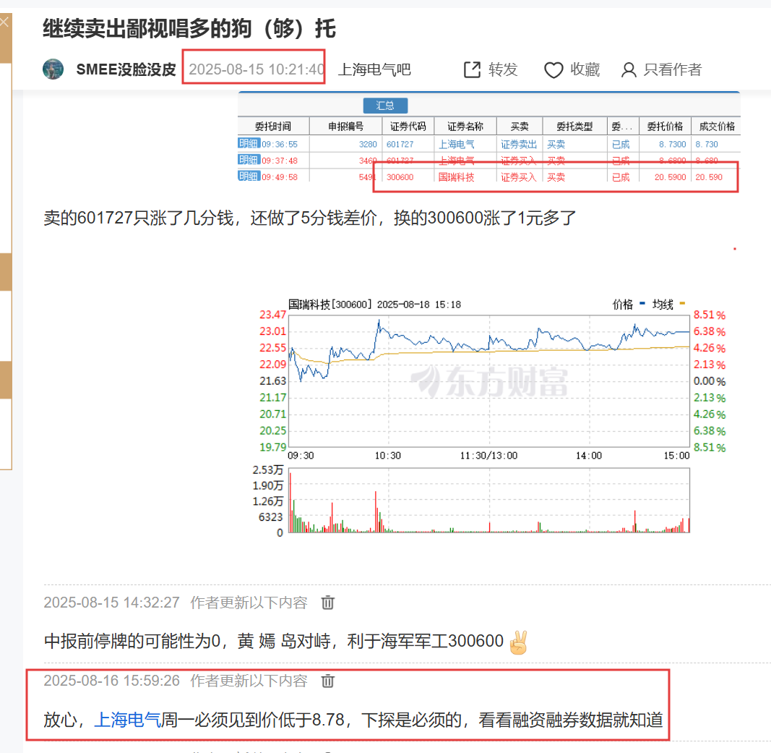This screenshot has height=753, width=771.
Task: Click the 成交价格 column header
Action: pos(717,127)
